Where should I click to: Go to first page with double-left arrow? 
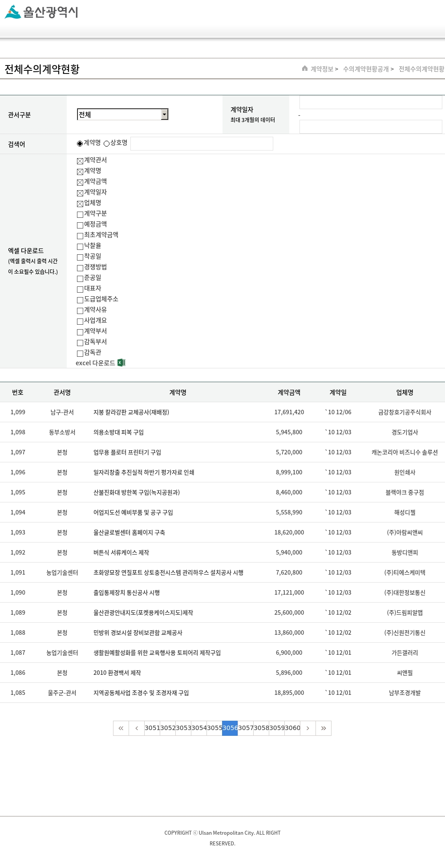pyautogui.click(x=121, y=728)
